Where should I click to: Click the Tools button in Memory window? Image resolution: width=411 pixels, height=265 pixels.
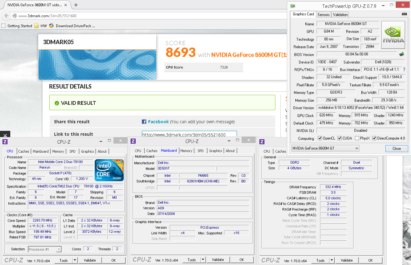point(320,260)
